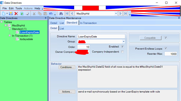Click the Compatible button
181x101 pixels.
(x=151, y=38)
